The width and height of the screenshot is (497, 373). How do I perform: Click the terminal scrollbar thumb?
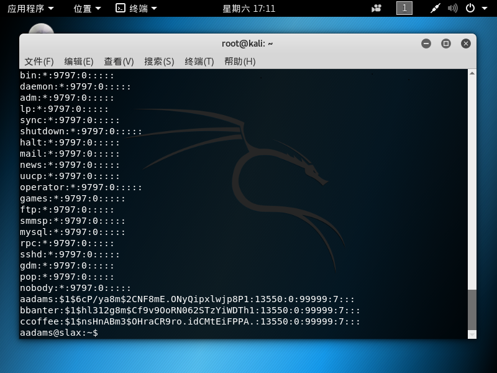(472, 310)
